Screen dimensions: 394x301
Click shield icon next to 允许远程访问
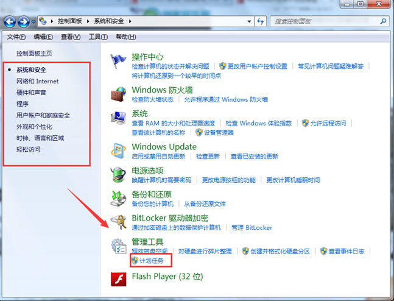305,123
